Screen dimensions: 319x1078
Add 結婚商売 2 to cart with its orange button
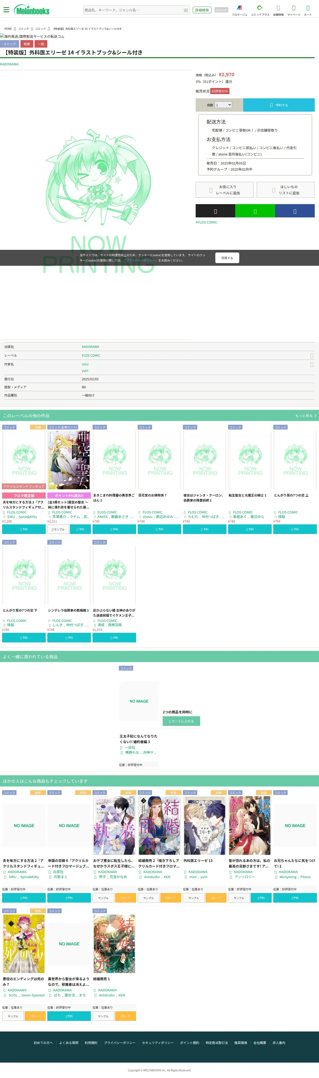point(171,898)
